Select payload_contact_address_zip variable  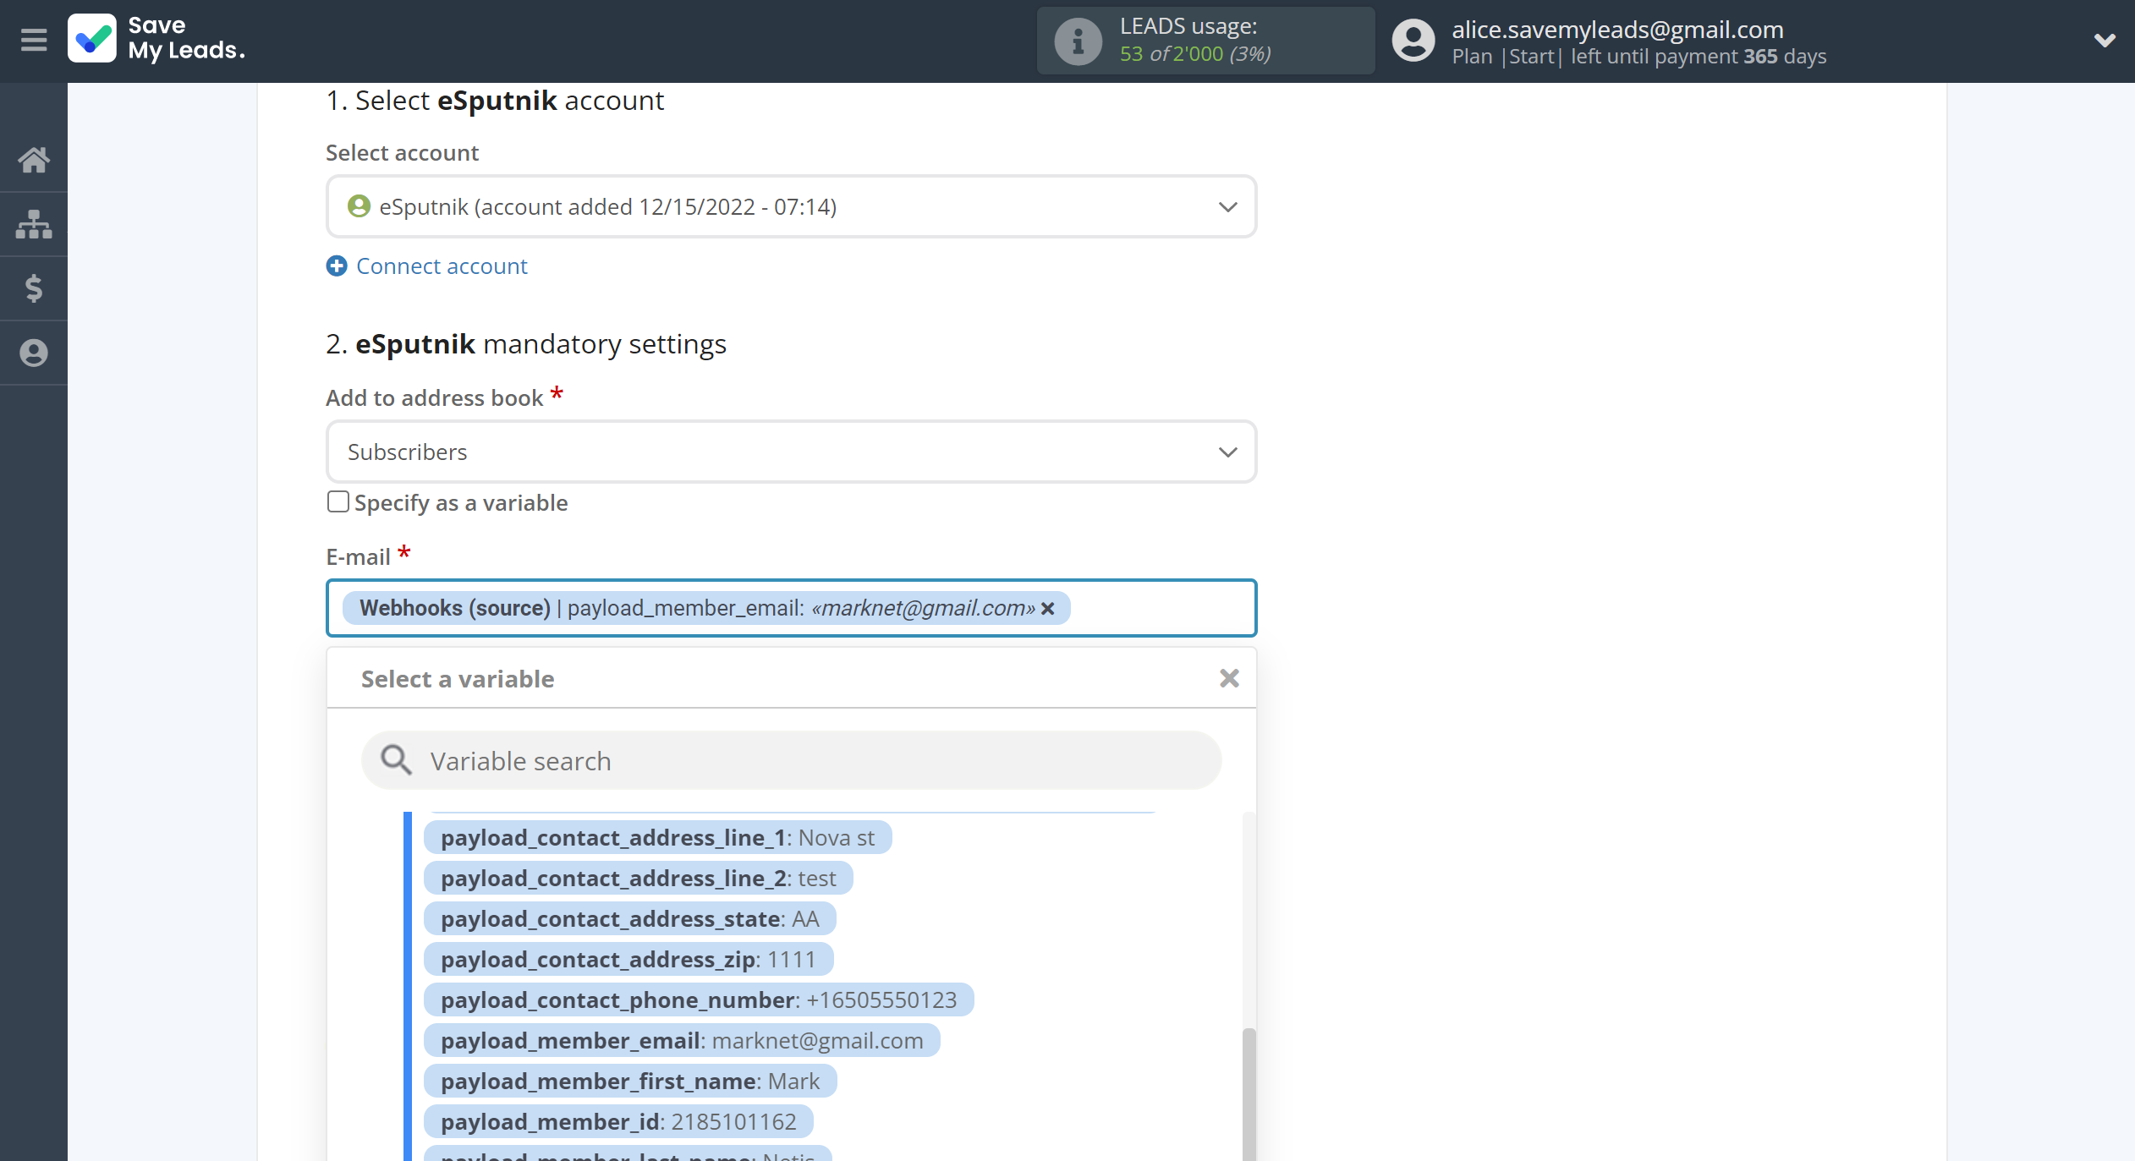628,959
